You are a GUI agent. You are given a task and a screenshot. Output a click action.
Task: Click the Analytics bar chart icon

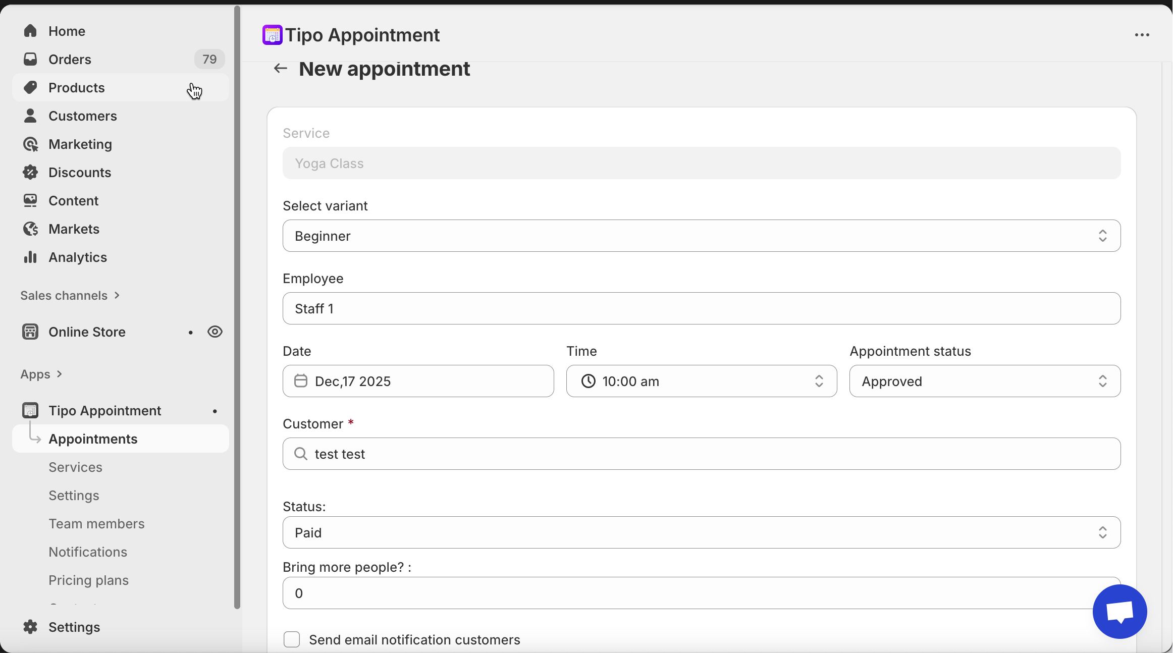click(x=30, y=257)
